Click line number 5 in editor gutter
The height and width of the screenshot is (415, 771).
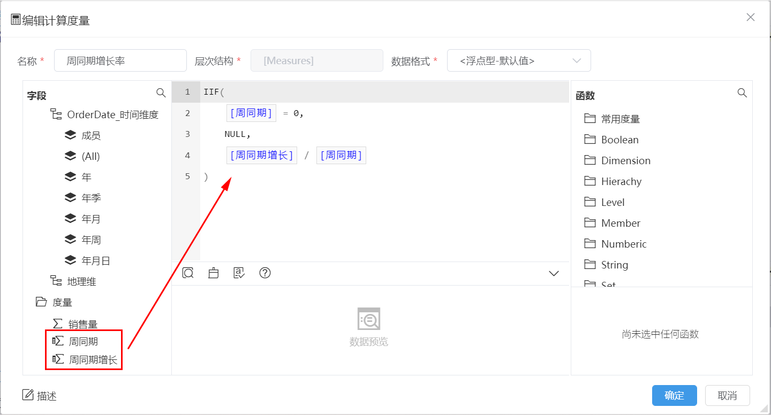(x=187, y=176)
